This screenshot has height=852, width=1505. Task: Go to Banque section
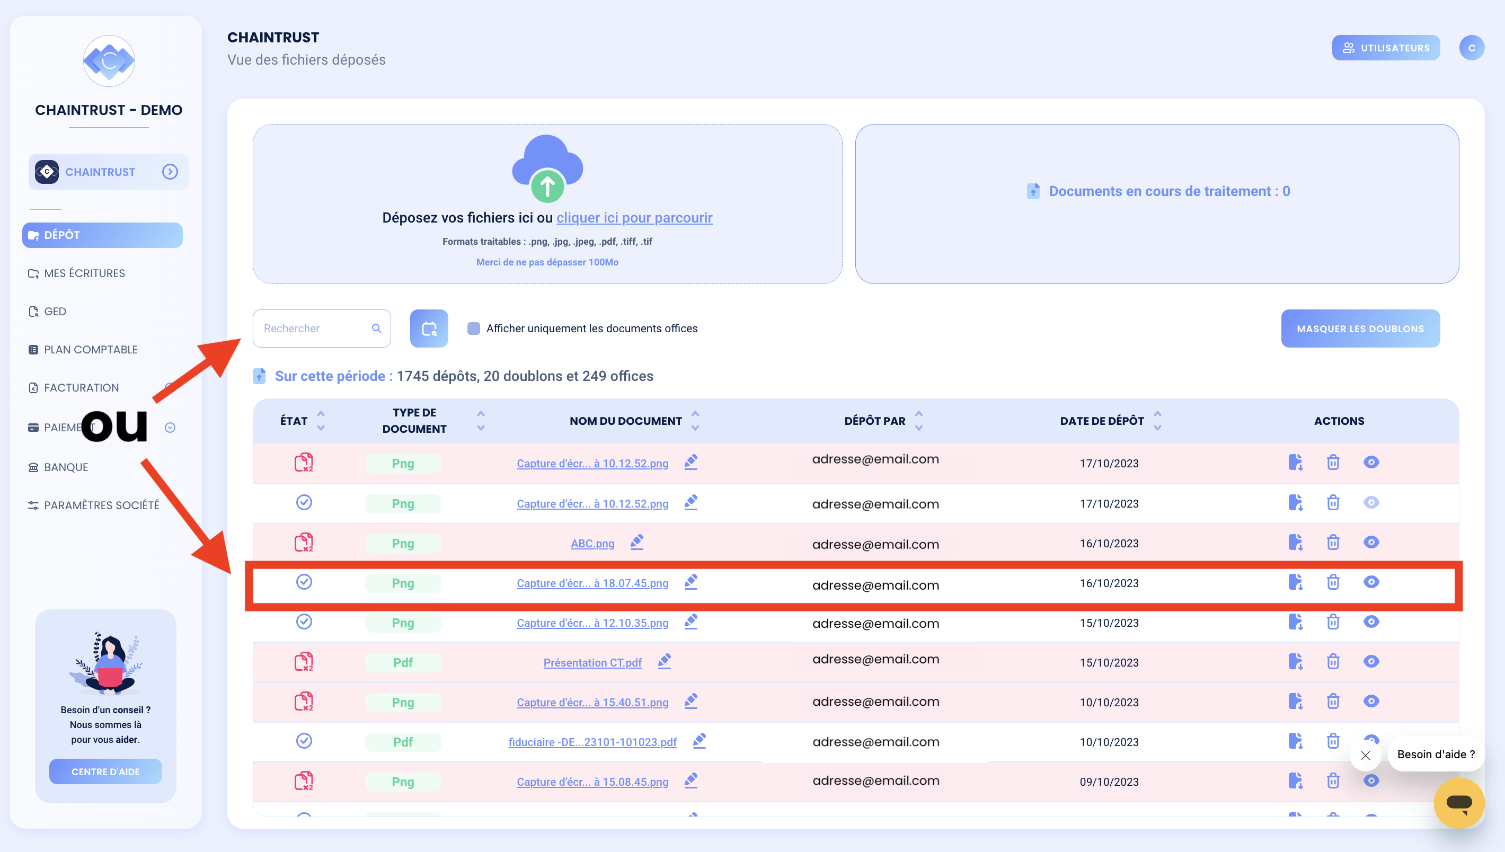58,467
